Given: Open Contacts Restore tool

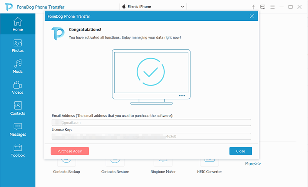Looking at the screenshot, I should (115, 166).
